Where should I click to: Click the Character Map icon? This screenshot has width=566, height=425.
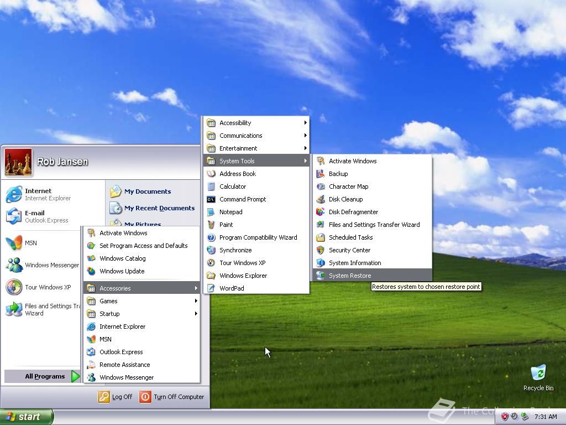coord(321,186)
